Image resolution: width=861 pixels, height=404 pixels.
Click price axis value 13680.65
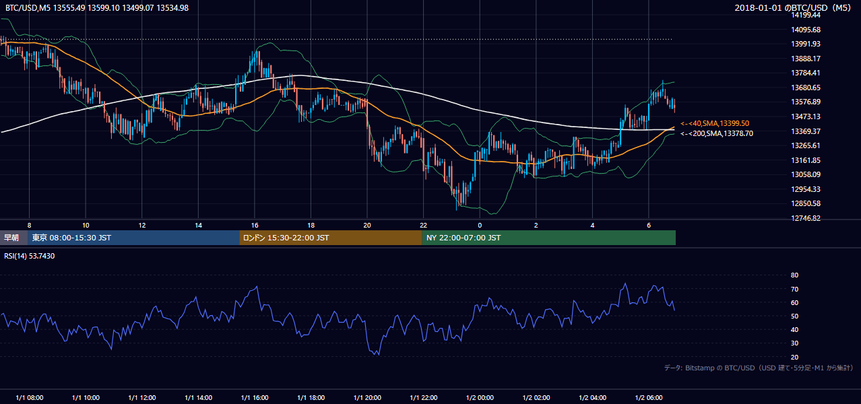click(x=806, y=88)
